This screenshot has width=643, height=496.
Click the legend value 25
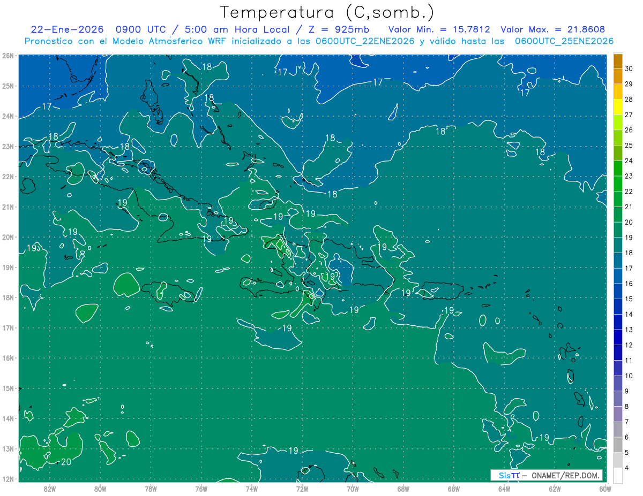[629, 146]
